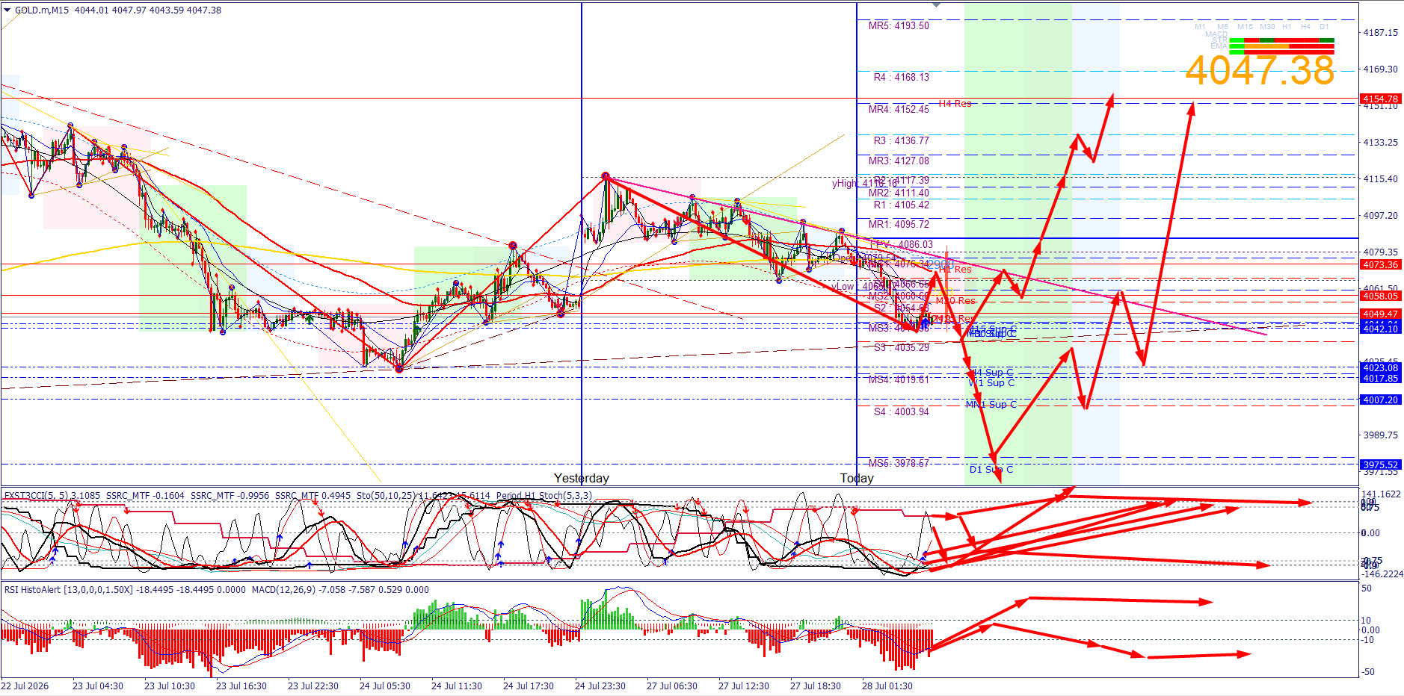
Task: Click the Today session label
Action: [x=856, y=478]
